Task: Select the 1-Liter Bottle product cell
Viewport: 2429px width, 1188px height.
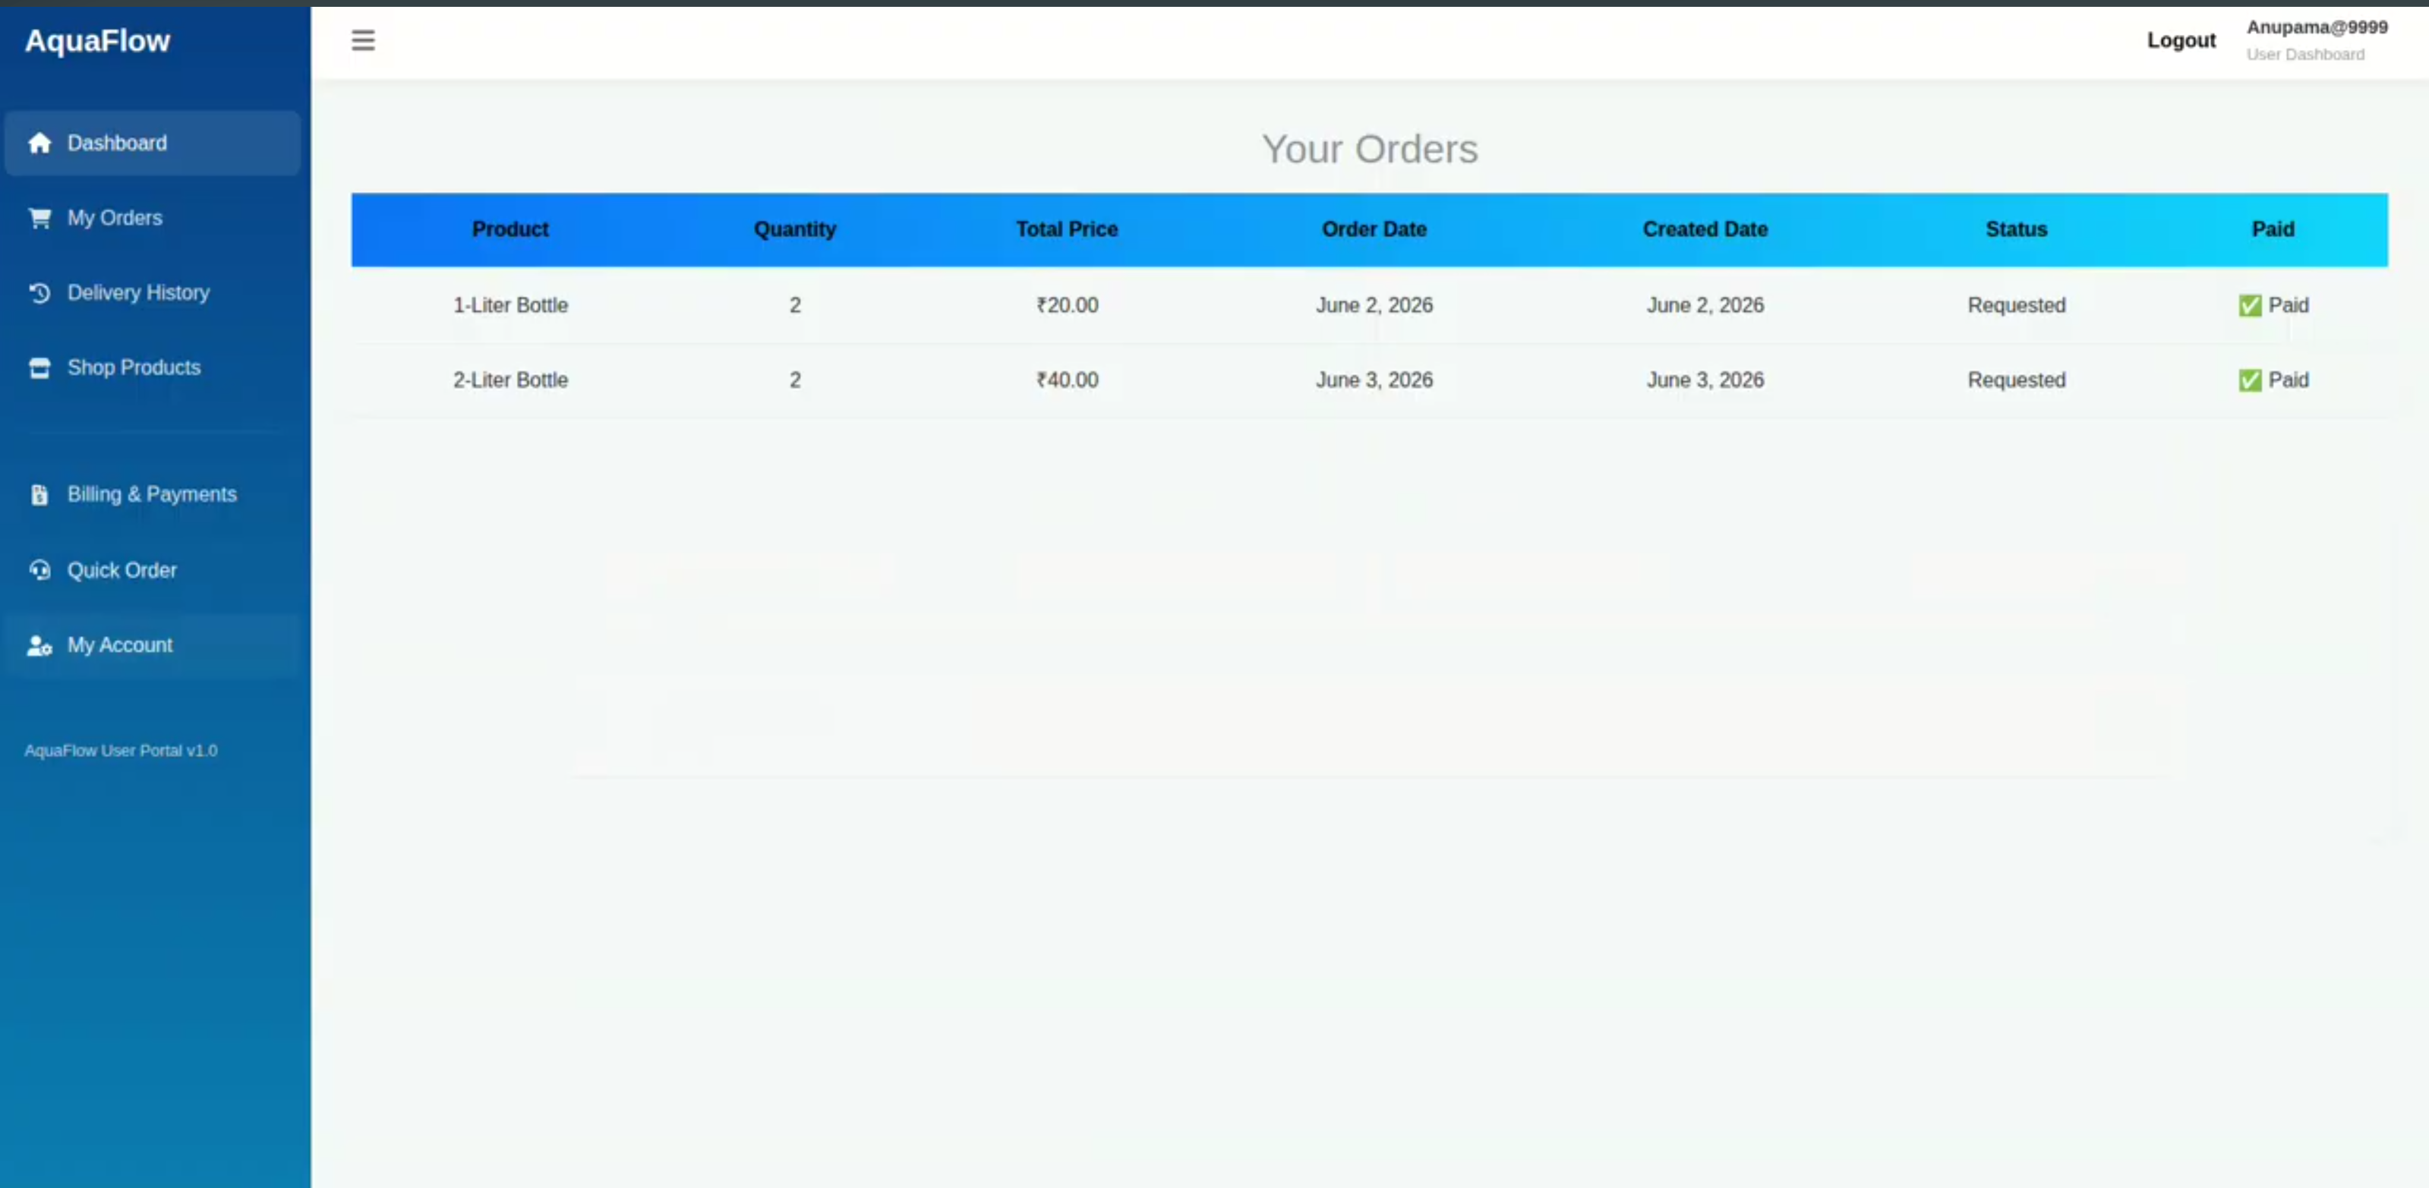Action: point(510,305)
